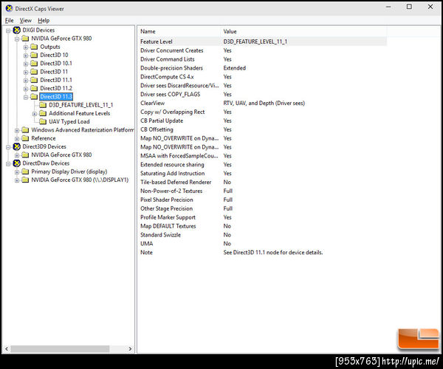
Task: Click the DirectDraw Devices root icon
Action: click(x=17, y=163)
